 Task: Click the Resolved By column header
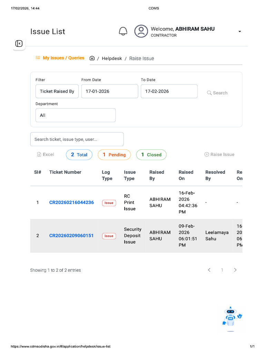pyautogui.click(x=215, y=175)
